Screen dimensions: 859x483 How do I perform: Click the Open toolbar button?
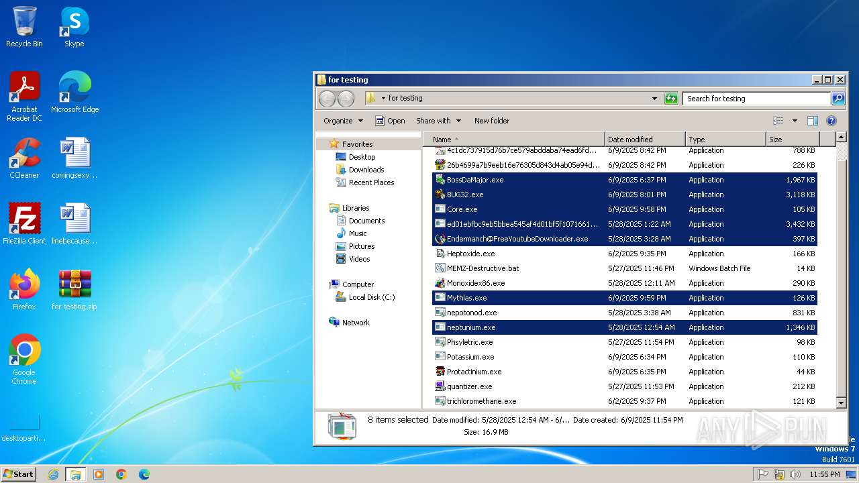(x=390, y=121)
